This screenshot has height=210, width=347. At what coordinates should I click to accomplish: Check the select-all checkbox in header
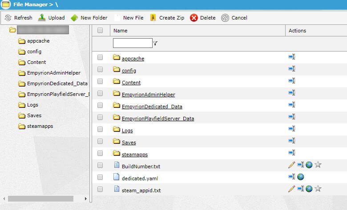click(100, 31)
